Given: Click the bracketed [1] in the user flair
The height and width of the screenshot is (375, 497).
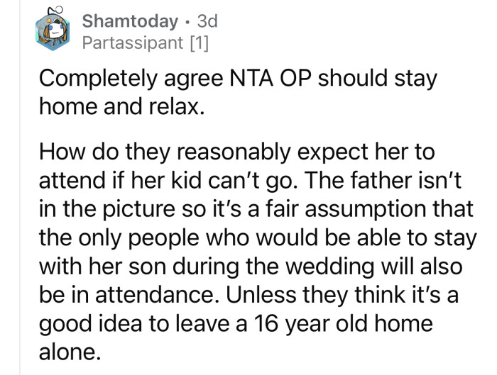Looking at the screenshot, I should pos(199,43).
